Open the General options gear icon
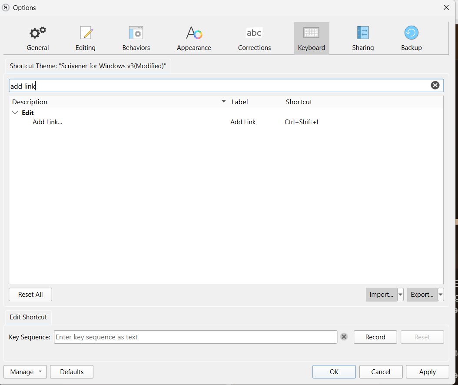Screen dimensions: 458x385 coord(38,33)
